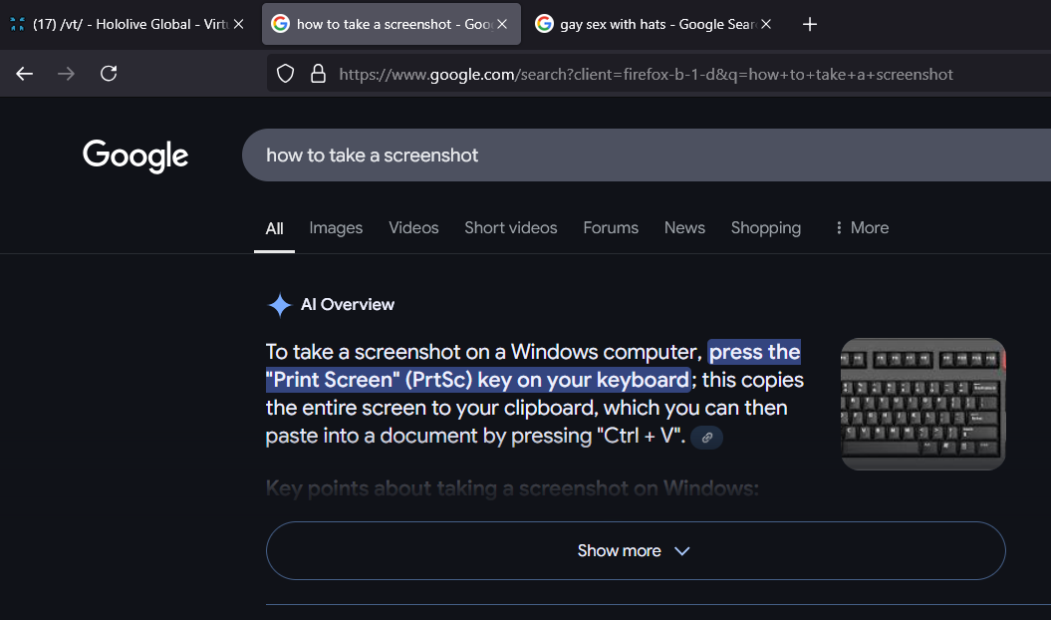Go to the Shopping results tab
Screen dimensions: 1051x620
coord(765,228)
